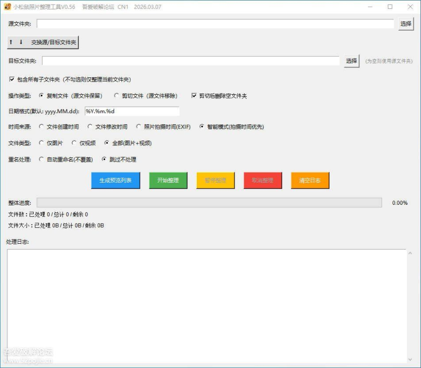Click the 0.00% progress percentage text
The width and height of the screenshot is (421, 368).
coord(399,203)
